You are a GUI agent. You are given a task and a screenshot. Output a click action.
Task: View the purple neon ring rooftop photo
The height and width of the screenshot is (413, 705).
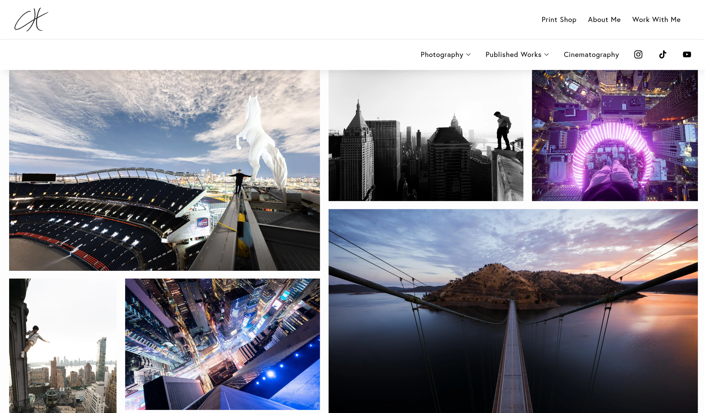[x=615, y=135]
